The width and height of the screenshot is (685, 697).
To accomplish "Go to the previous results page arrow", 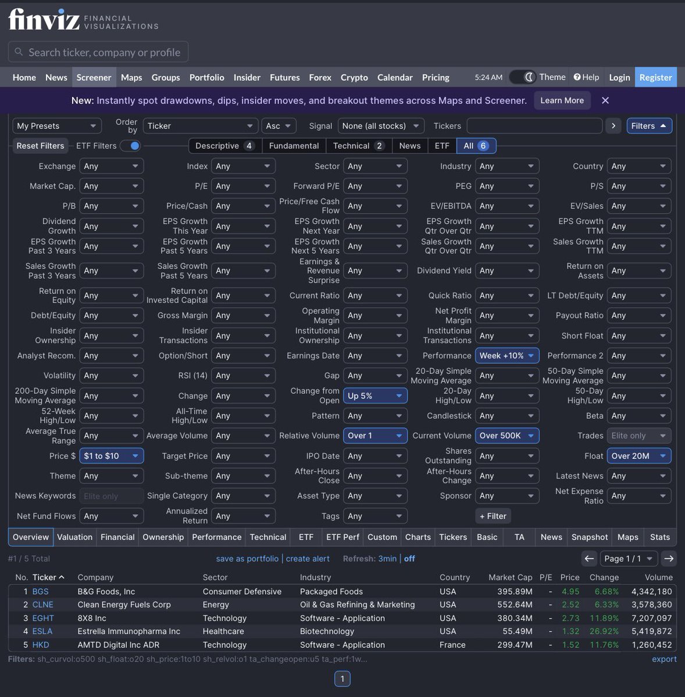I will click(x=589, y=559).
